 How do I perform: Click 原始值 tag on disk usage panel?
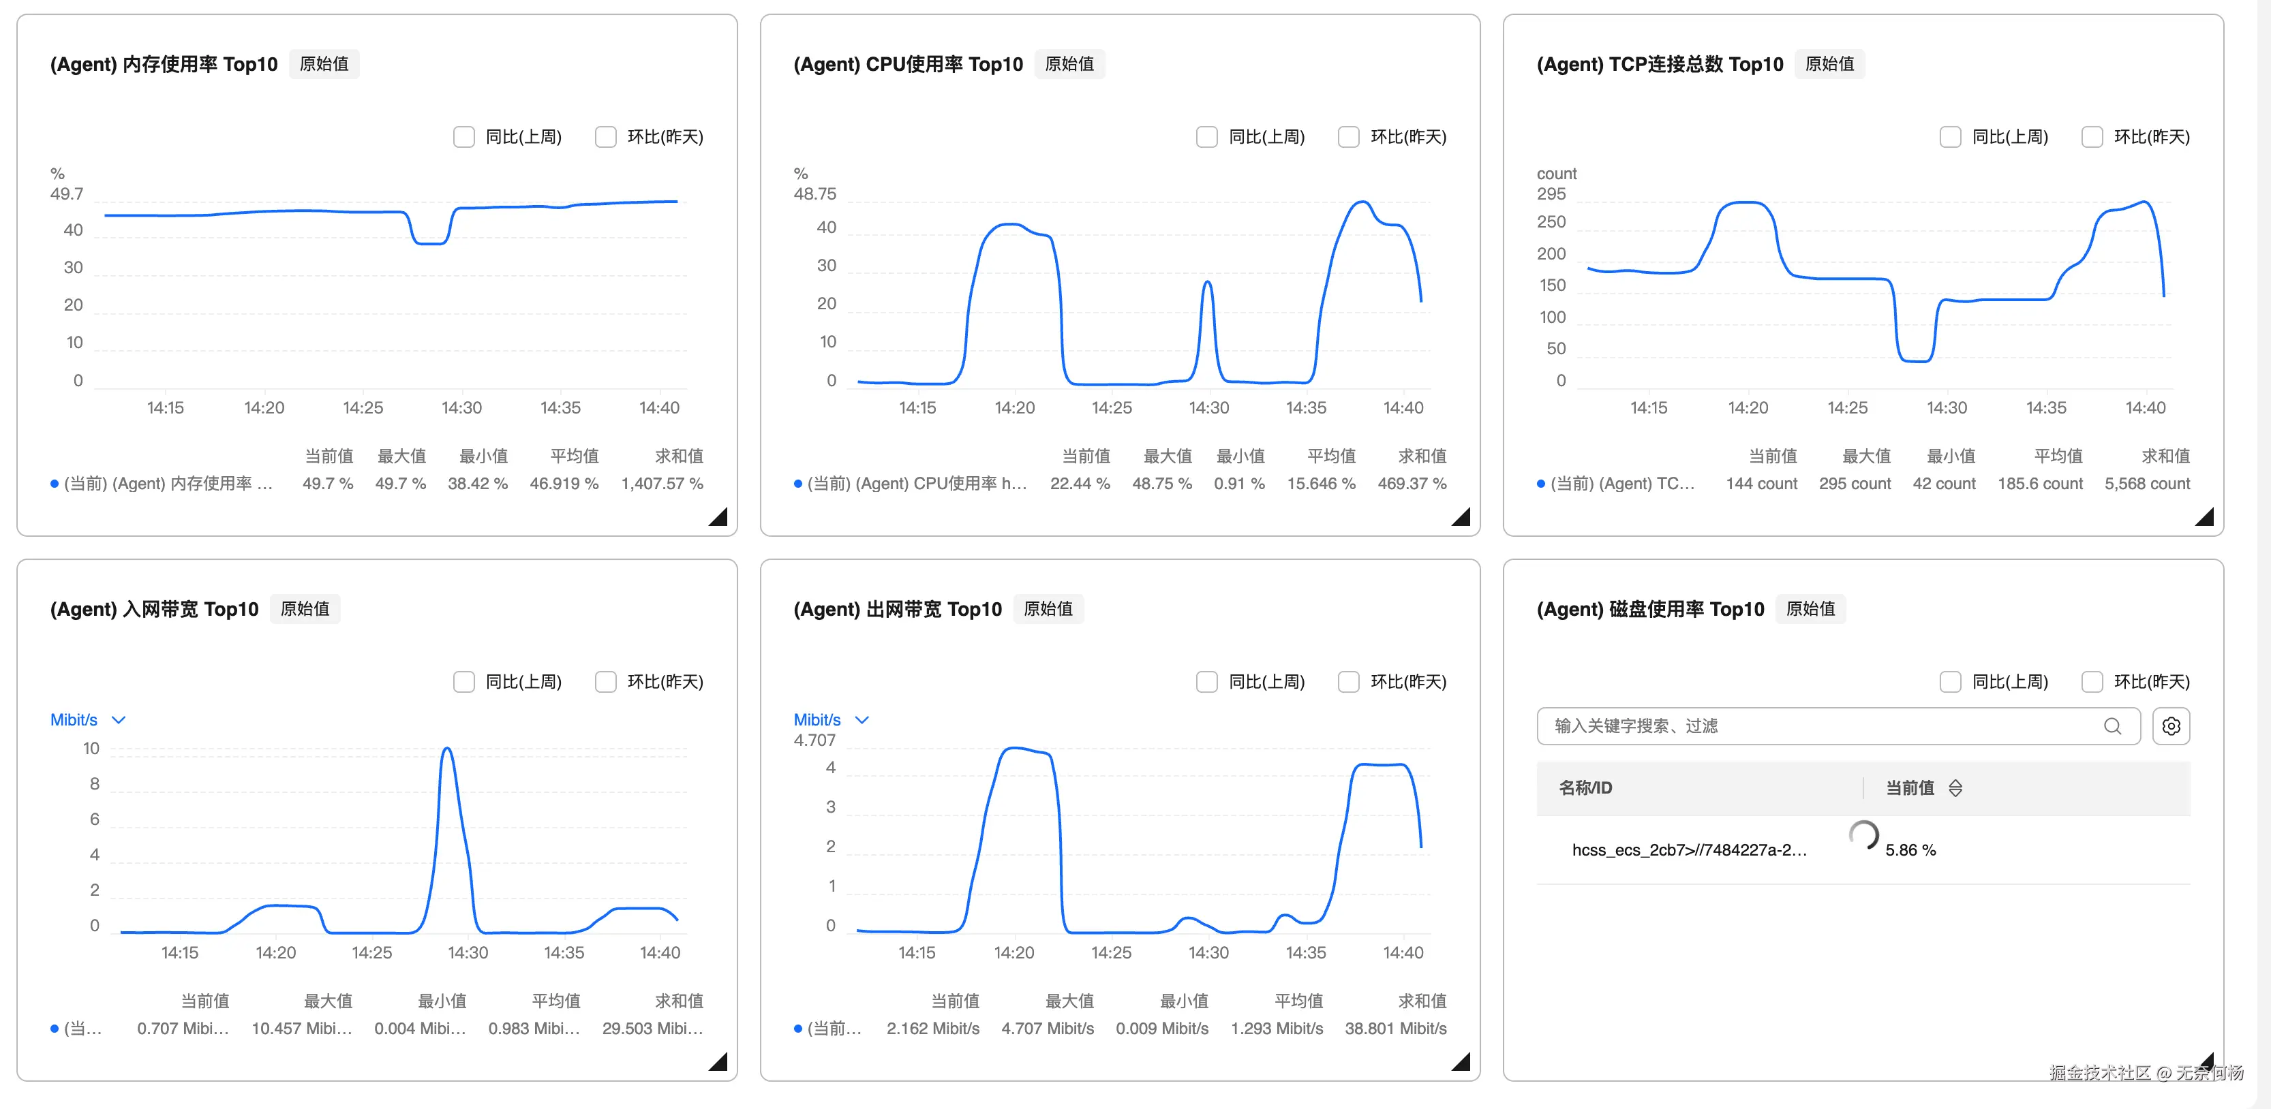[x=1810, y=609]
